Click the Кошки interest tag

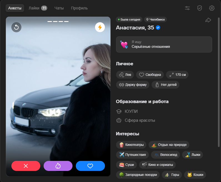[x=195, y=175]
